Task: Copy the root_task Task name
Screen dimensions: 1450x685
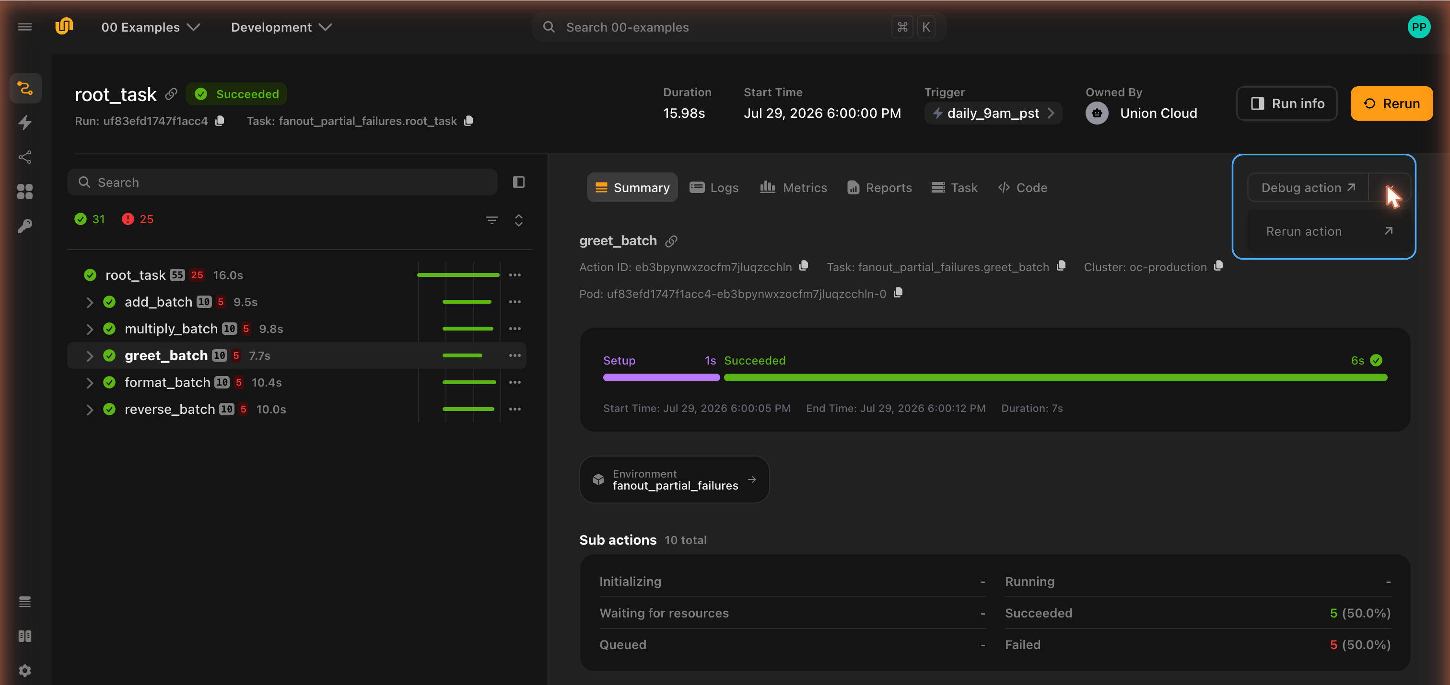Action: coord(468,121)
